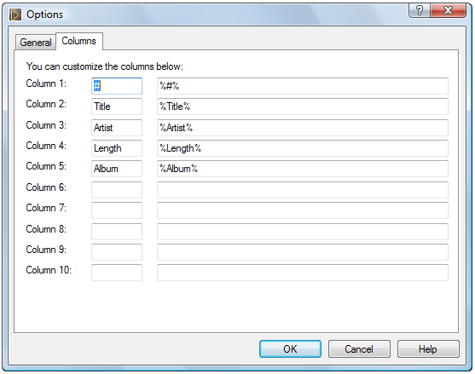Focus the Artist column name field
The image size is (475, 374).
click(x=117, y=128)
